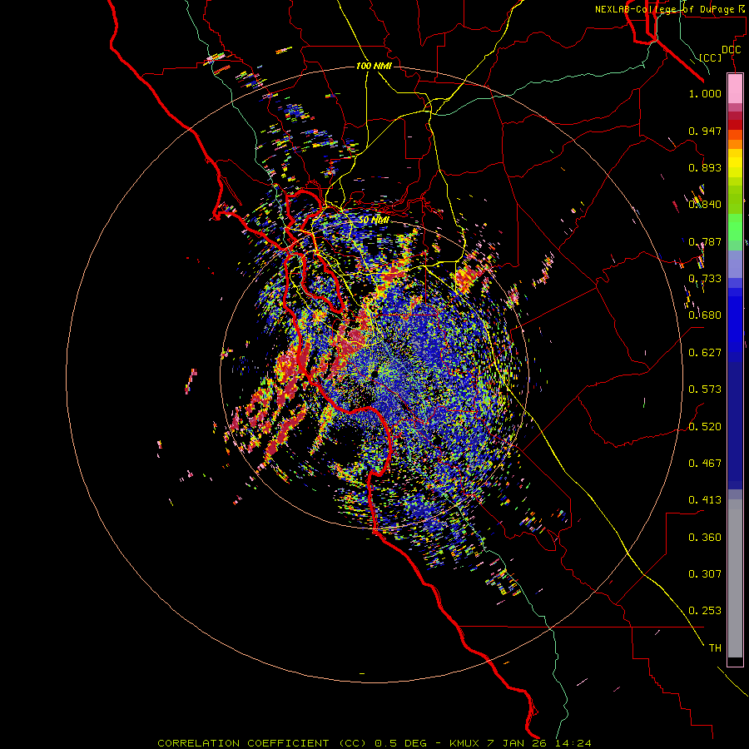Click the 0.520 legend value
749x749 pixels.
pos(705,427)
